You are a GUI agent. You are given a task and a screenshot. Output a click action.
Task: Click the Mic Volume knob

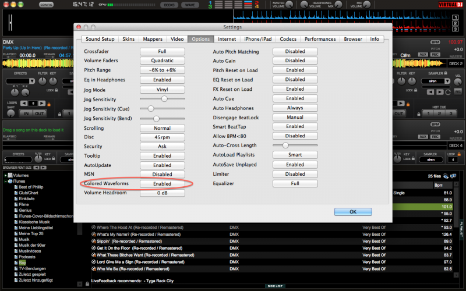coord(367,5)
